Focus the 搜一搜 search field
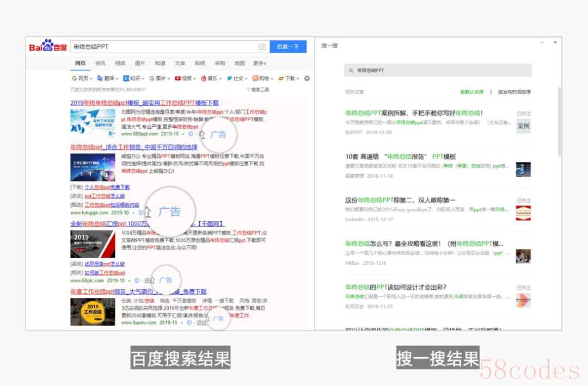Image resolution: width=588 pixels, height=386 pixels. (x=438, y=70)
